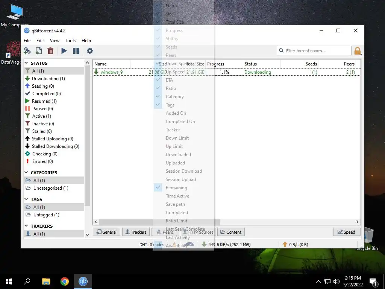
Task: Click the orange upload speed status bar icon
Action: 285,244
